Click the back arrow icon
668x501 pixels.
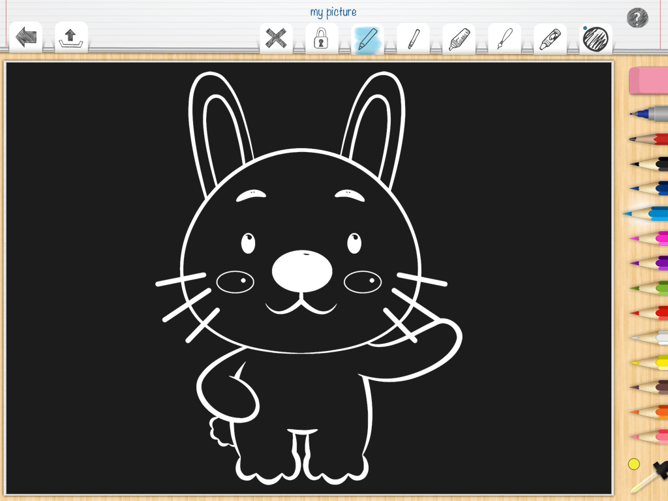tap(25, 38)
